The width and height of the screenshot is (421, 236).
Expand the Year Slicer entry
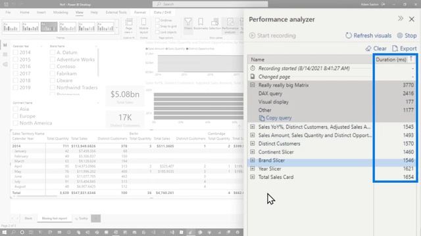(253, 168)
